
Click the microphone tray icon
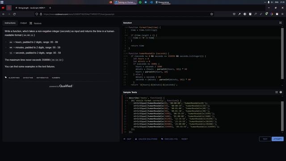pyautogui.click(x=269, y=2)
